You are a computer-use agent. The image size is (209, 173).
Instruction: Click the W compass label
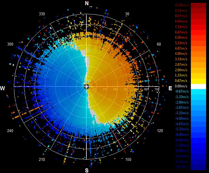point(2,88)
